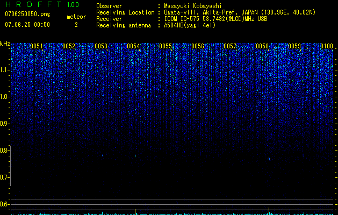Screen dimensions: 338x215
Task: Click the Receiving antenna label
Action: pyautogui.click(x=124, y=25)
